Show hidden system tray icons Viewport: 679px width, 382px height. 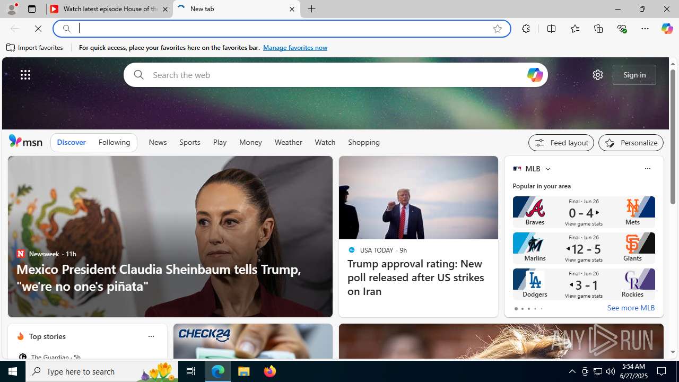(572, 371)
